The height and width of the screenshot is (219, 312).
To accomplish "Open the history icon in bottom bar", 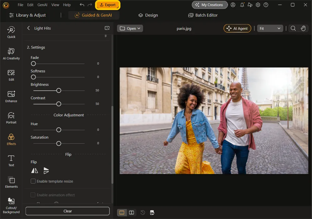I will [143, 212].
